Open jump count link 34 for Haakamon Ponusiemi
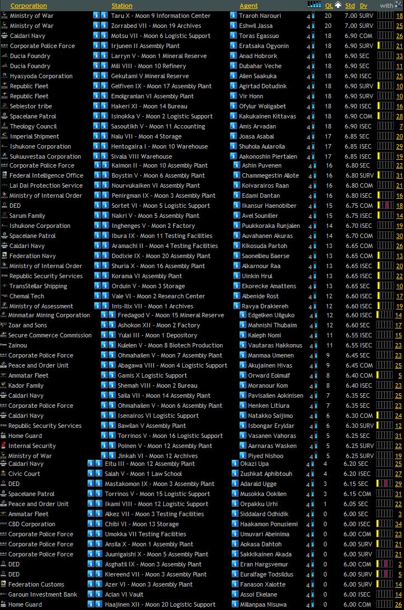 [398, 525]
